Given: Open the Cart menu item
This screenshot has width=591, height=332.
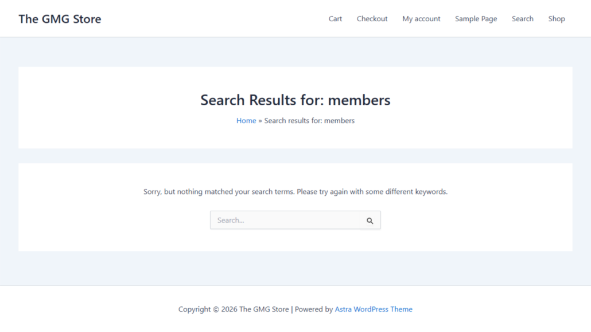Looking at the screenshot, I should coord(335,19).
